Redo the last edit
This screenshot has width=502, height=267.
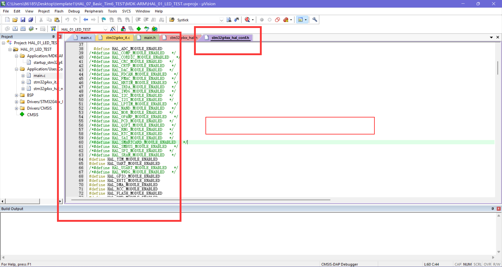[75, 20]
